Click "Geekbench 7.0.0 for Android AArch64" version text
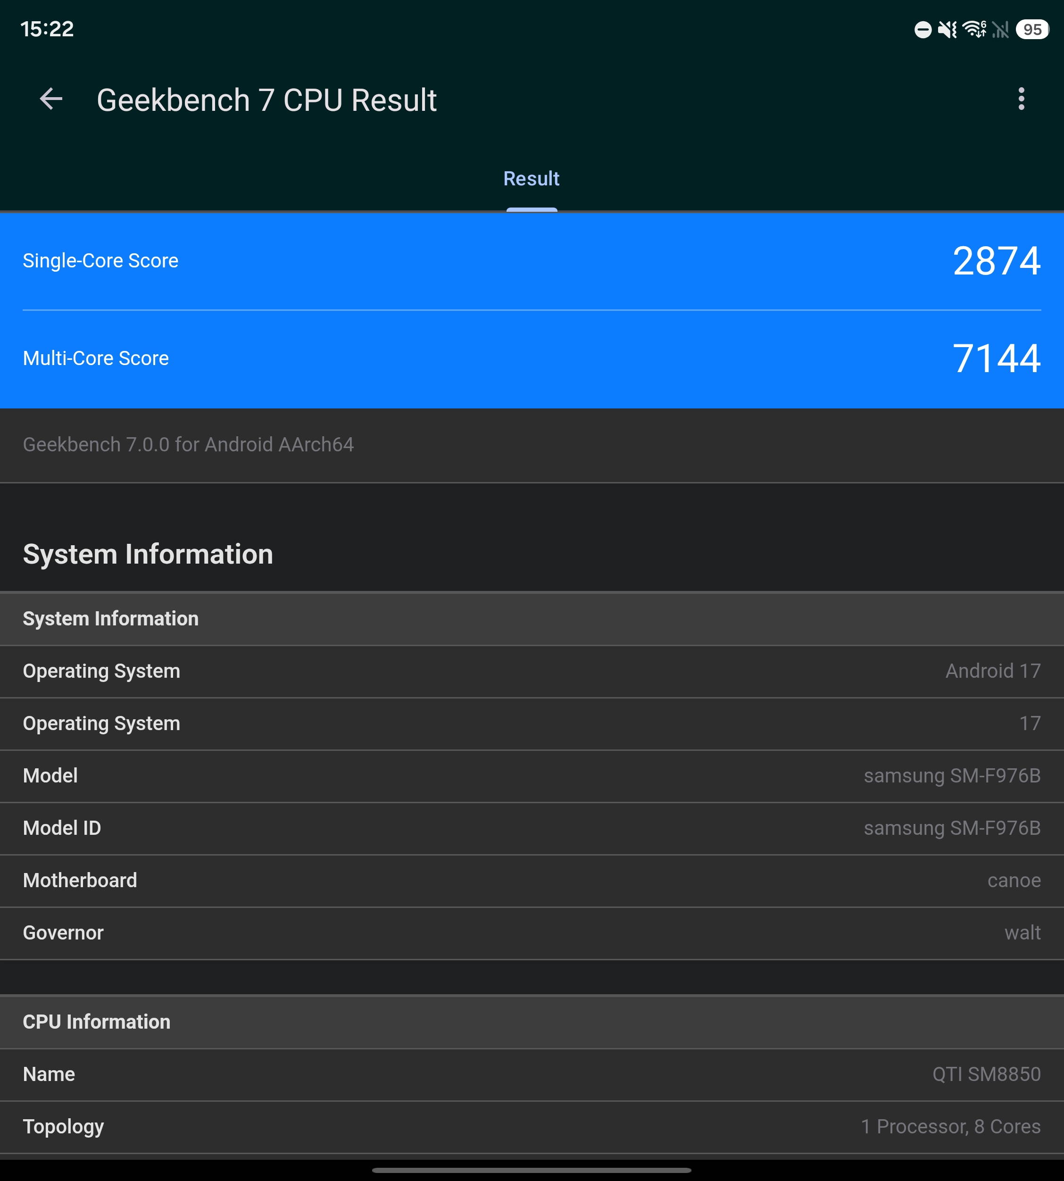Image resolution: width=1064 pixels, height=1181 pixels. [x=188, y=445]
